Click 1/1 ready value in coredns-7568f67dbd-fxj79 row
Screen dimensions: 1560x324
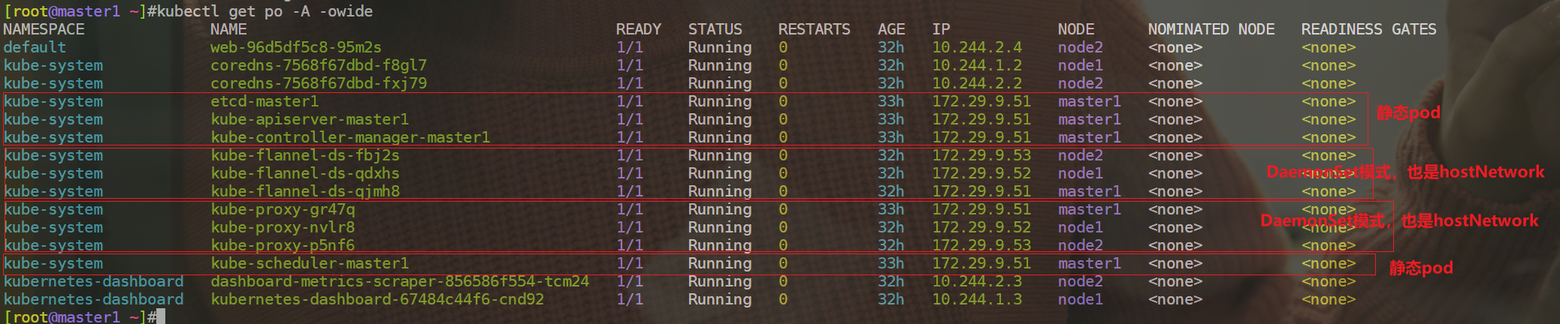630,83
